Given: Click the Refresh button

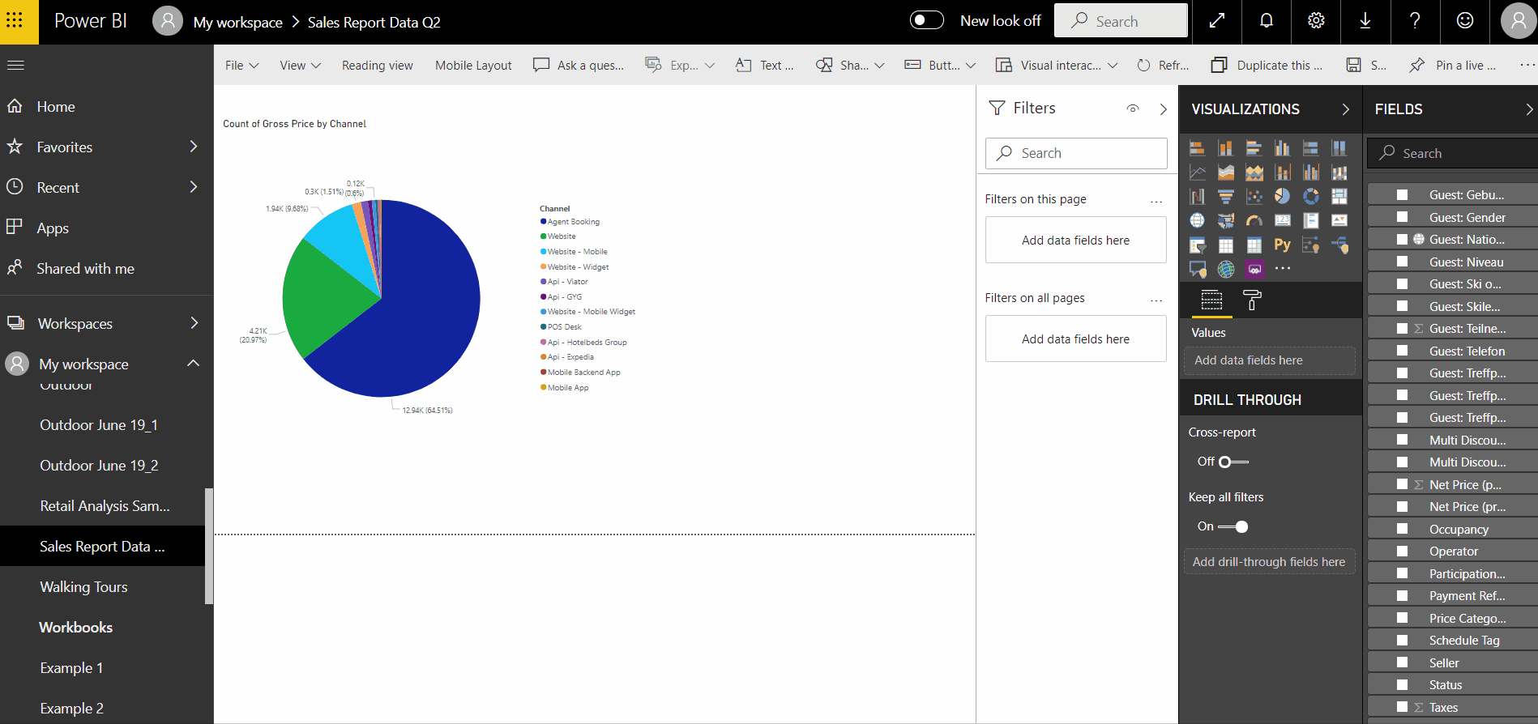Looking at the screenshot, I should 1163,65.
